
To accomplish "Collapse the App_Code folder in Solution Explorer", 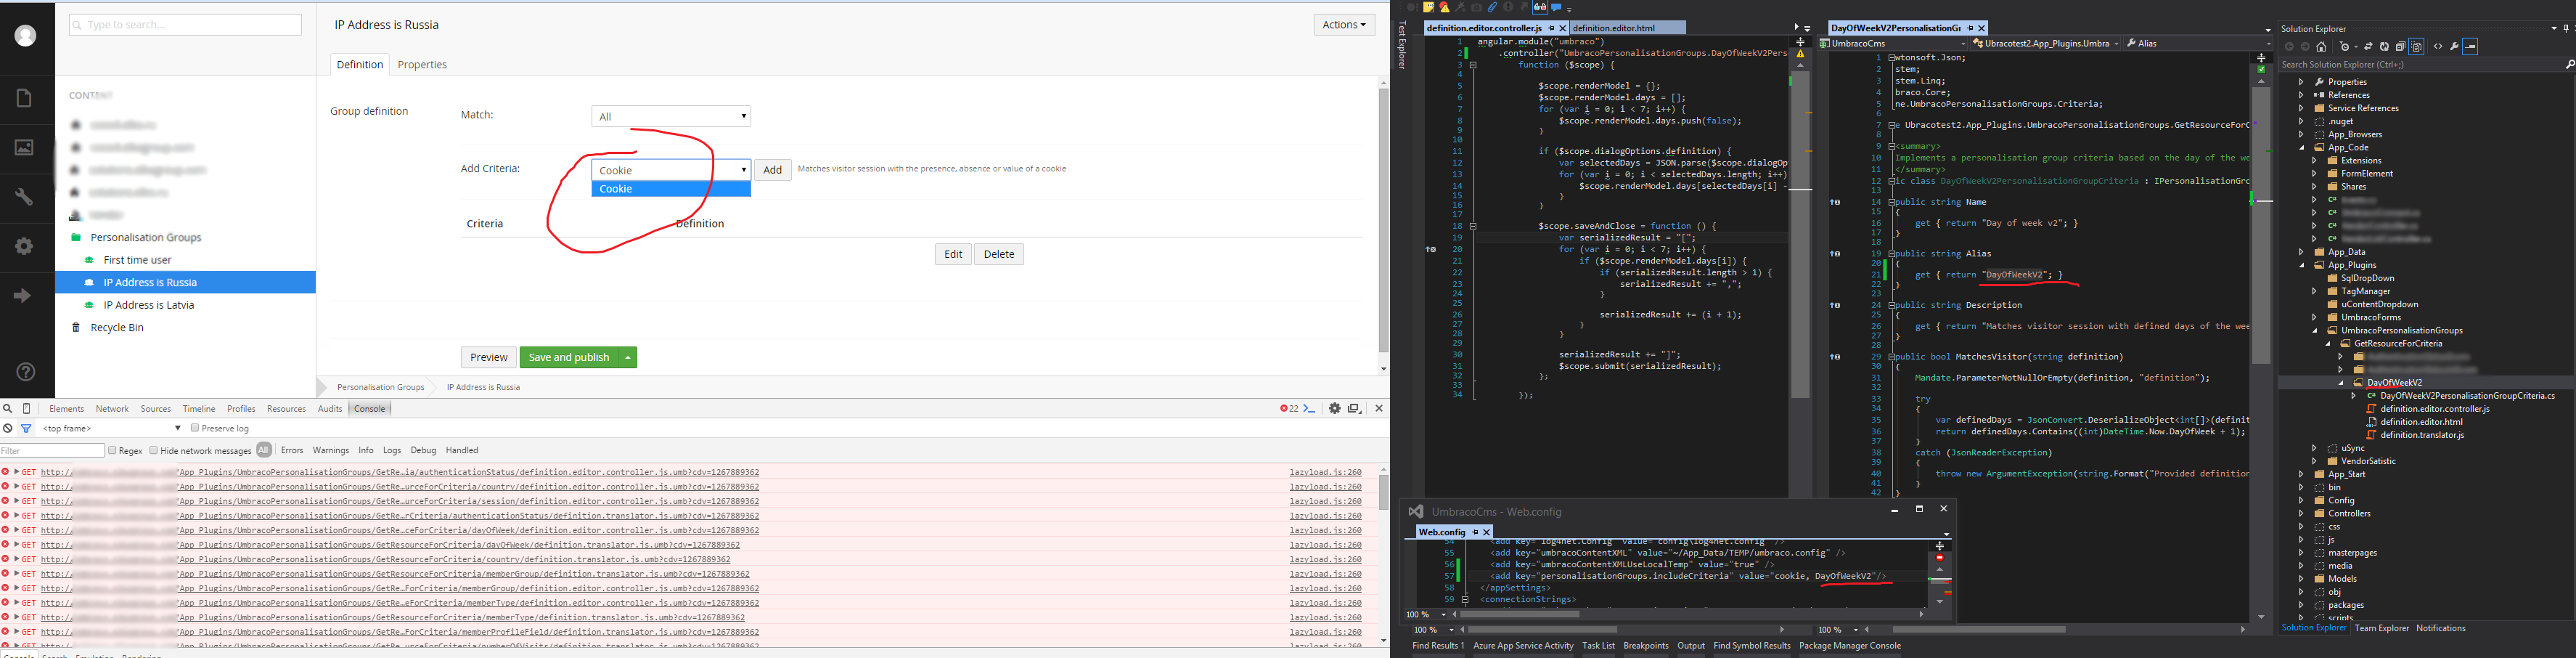I will [x=2301, y=148].
